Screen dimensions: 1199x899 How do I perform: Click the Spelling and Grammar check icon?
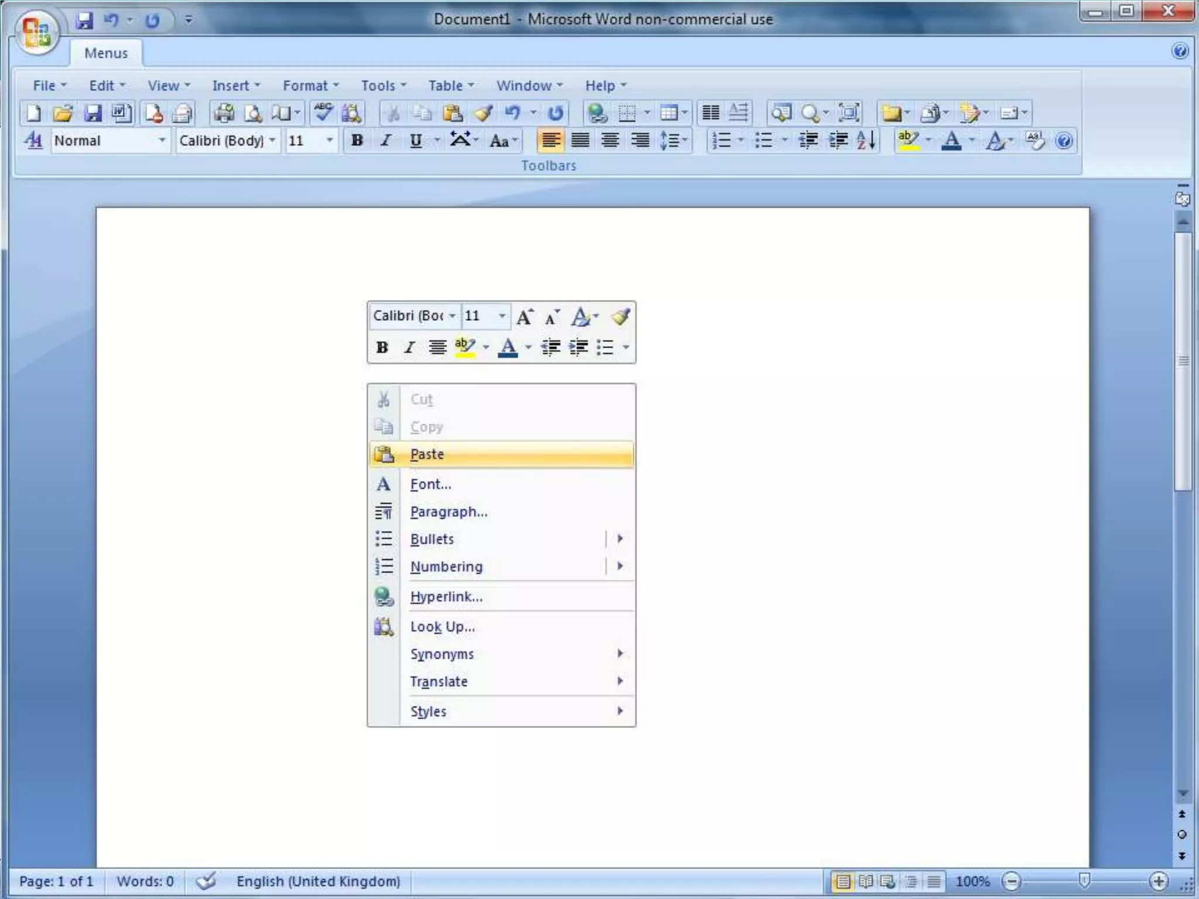(323, 112)
